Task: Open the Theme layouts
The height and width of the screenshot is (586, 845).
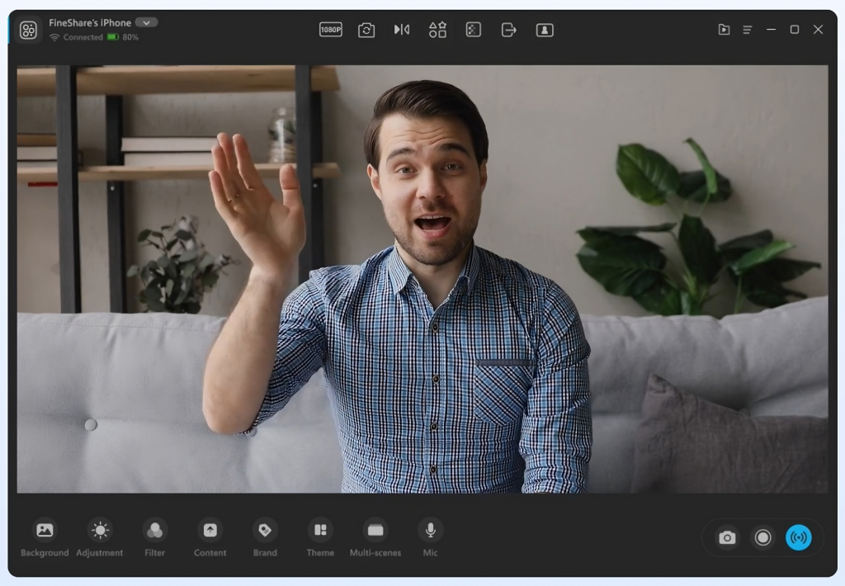Action: (320, 537)
